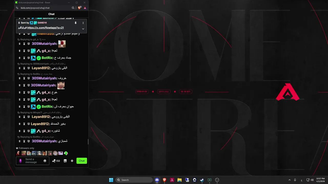328x184 pixels.
Task: Open chat settings gear icon
Action: pyautogui.click(x=72, y=161)
